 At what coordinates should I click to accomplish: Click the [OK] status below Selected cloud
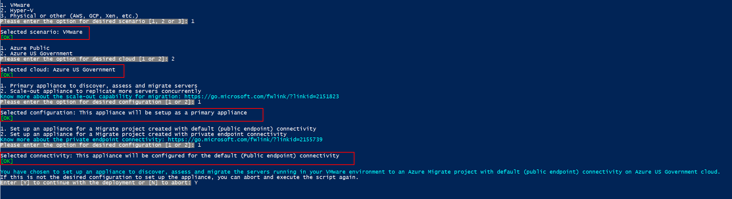[7, 75]
